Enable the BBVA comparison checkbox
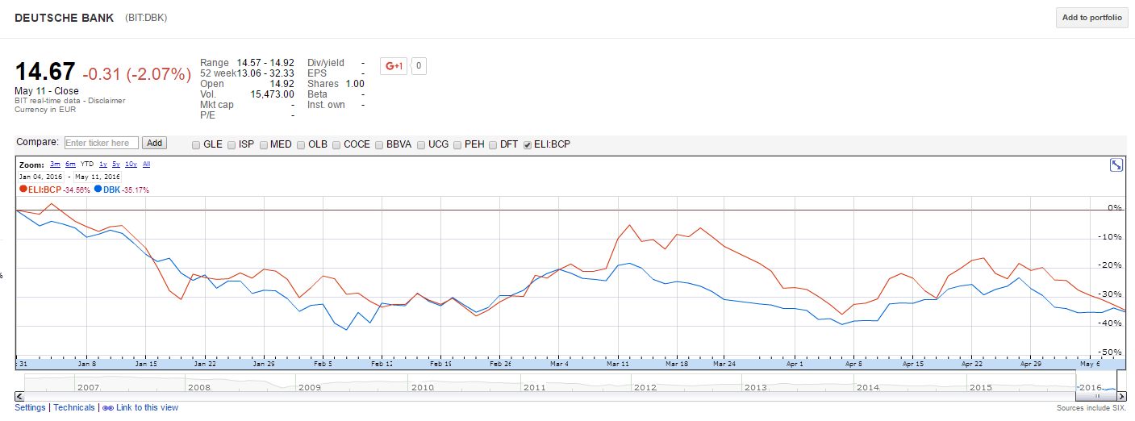 coord(379,145)
